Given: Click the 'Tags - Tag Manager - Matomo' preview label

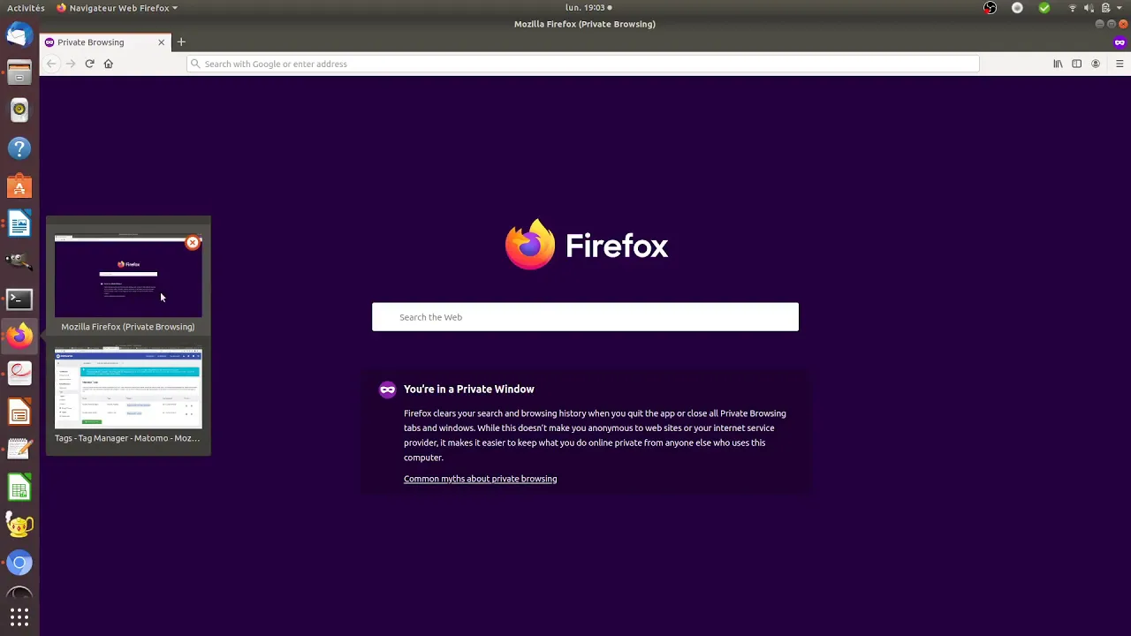Looking at the screenshot, I should pyautogui.click(x=127, y=438).
